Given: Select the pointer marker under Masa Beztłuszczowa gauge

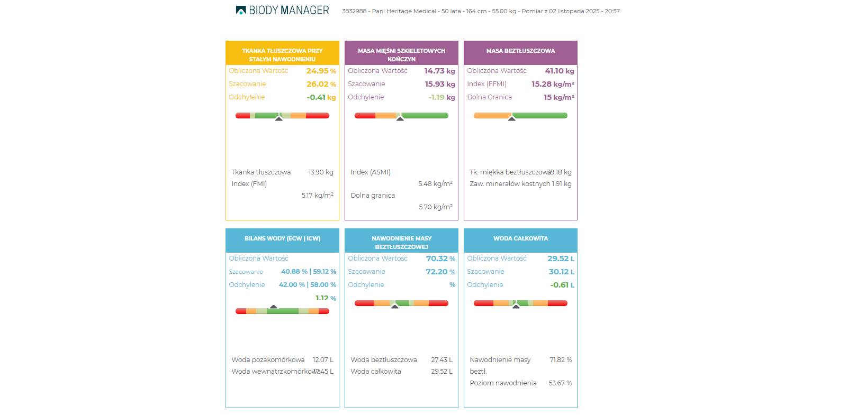Looking at the screenshot, I should pos(511,119).
